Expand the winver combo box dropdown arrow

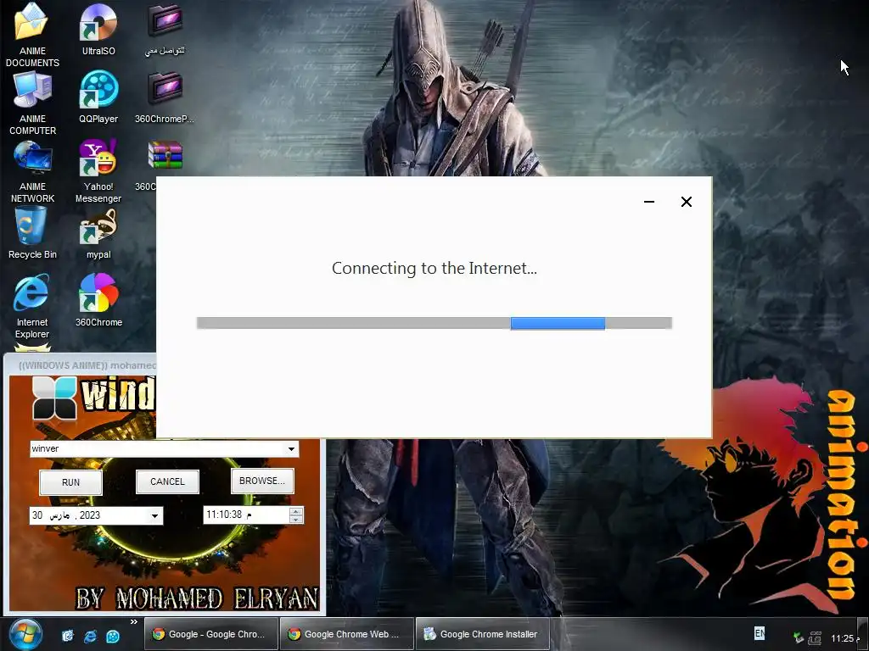click(x=291, y=449)
